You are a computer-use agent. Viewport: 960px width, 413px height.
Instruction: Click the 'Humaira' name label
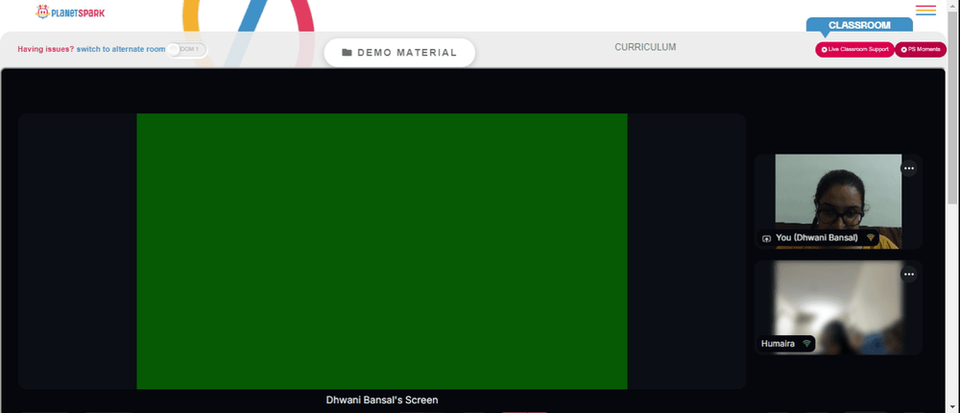pyautogui.click(x=778, y=344)
